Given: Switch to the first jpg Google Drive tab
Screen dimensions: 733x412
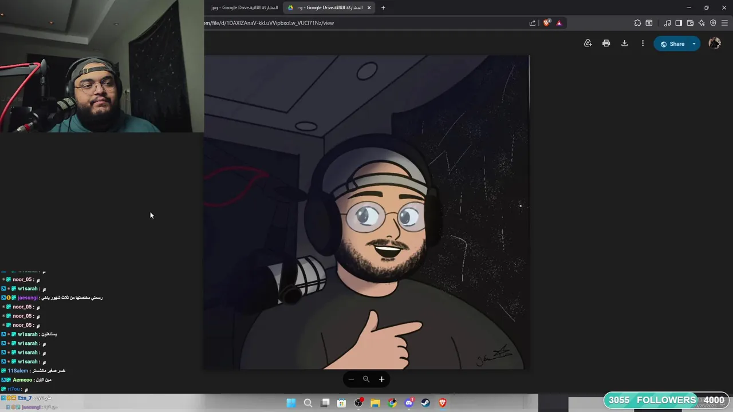Looking at the screenshot, I should tap(244, 7).
